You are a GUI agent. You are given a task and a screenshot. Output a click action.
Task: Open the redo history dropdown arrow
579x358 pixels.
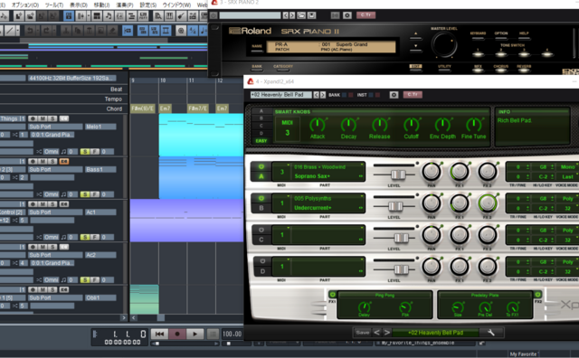click(54, 31)
